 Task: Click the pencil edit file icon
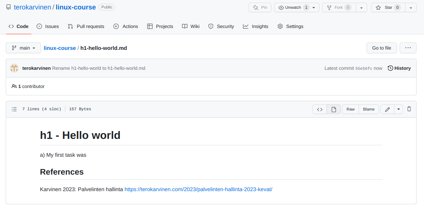pos(387,109)
